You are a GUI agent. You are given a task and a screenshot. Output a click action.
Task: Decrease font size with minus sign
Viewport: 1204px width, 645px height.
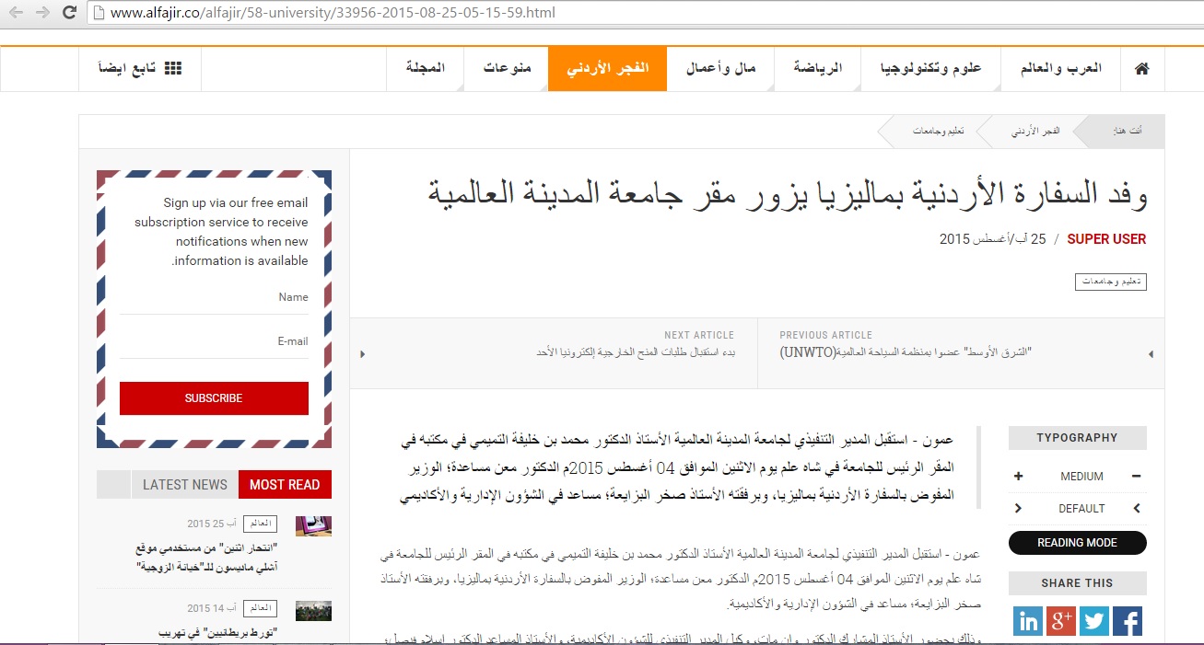point(1136,477)
